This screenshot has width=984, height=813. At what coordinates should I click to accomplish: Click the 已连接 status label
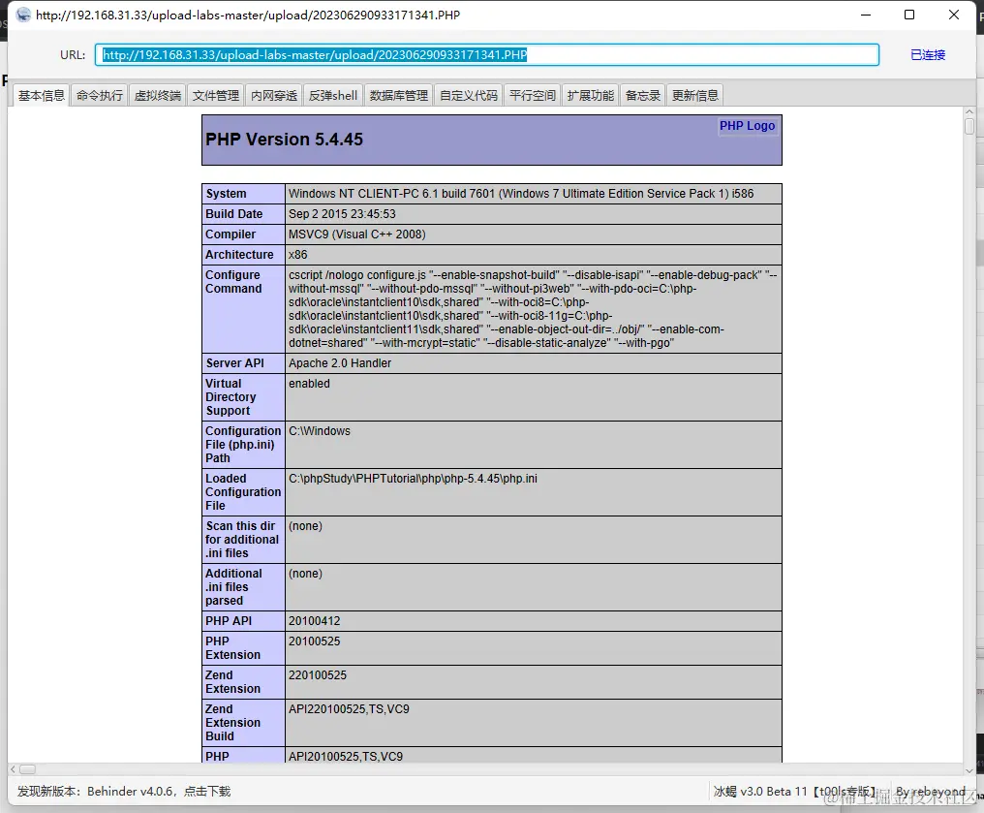(928, 54)
